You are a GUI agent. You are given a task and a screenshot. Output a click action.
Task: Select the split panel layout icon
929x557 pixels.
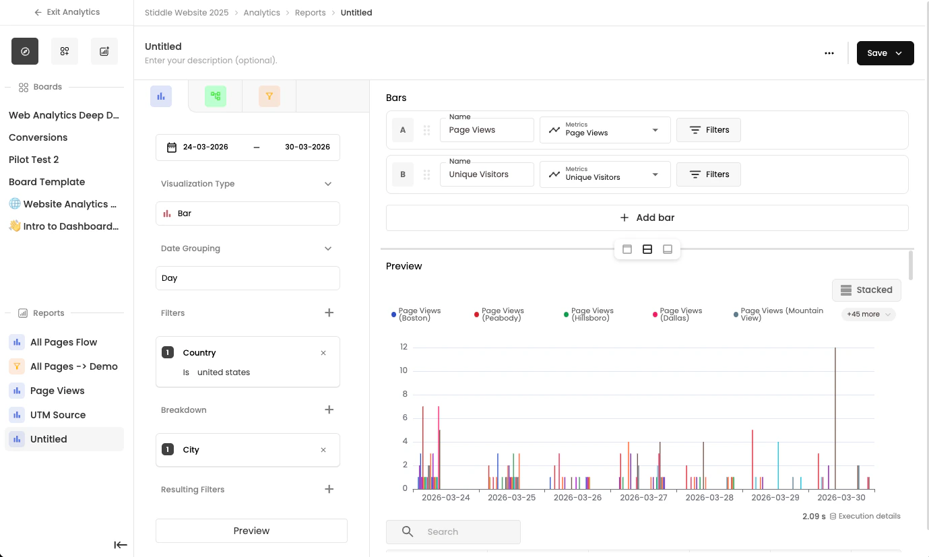[x=647, y=249]
